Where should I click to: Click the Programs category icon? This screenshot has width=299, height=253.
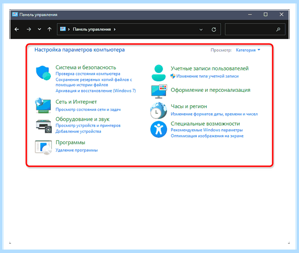43,147
